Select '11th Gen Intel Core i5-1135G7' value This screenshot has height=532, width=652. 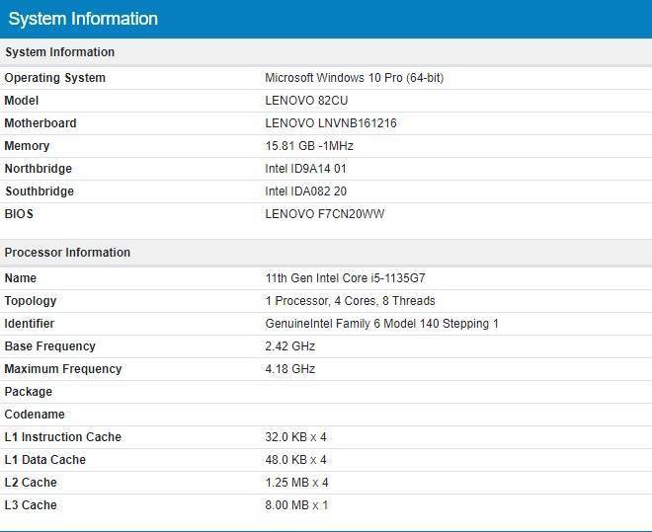tap(345, 278)
